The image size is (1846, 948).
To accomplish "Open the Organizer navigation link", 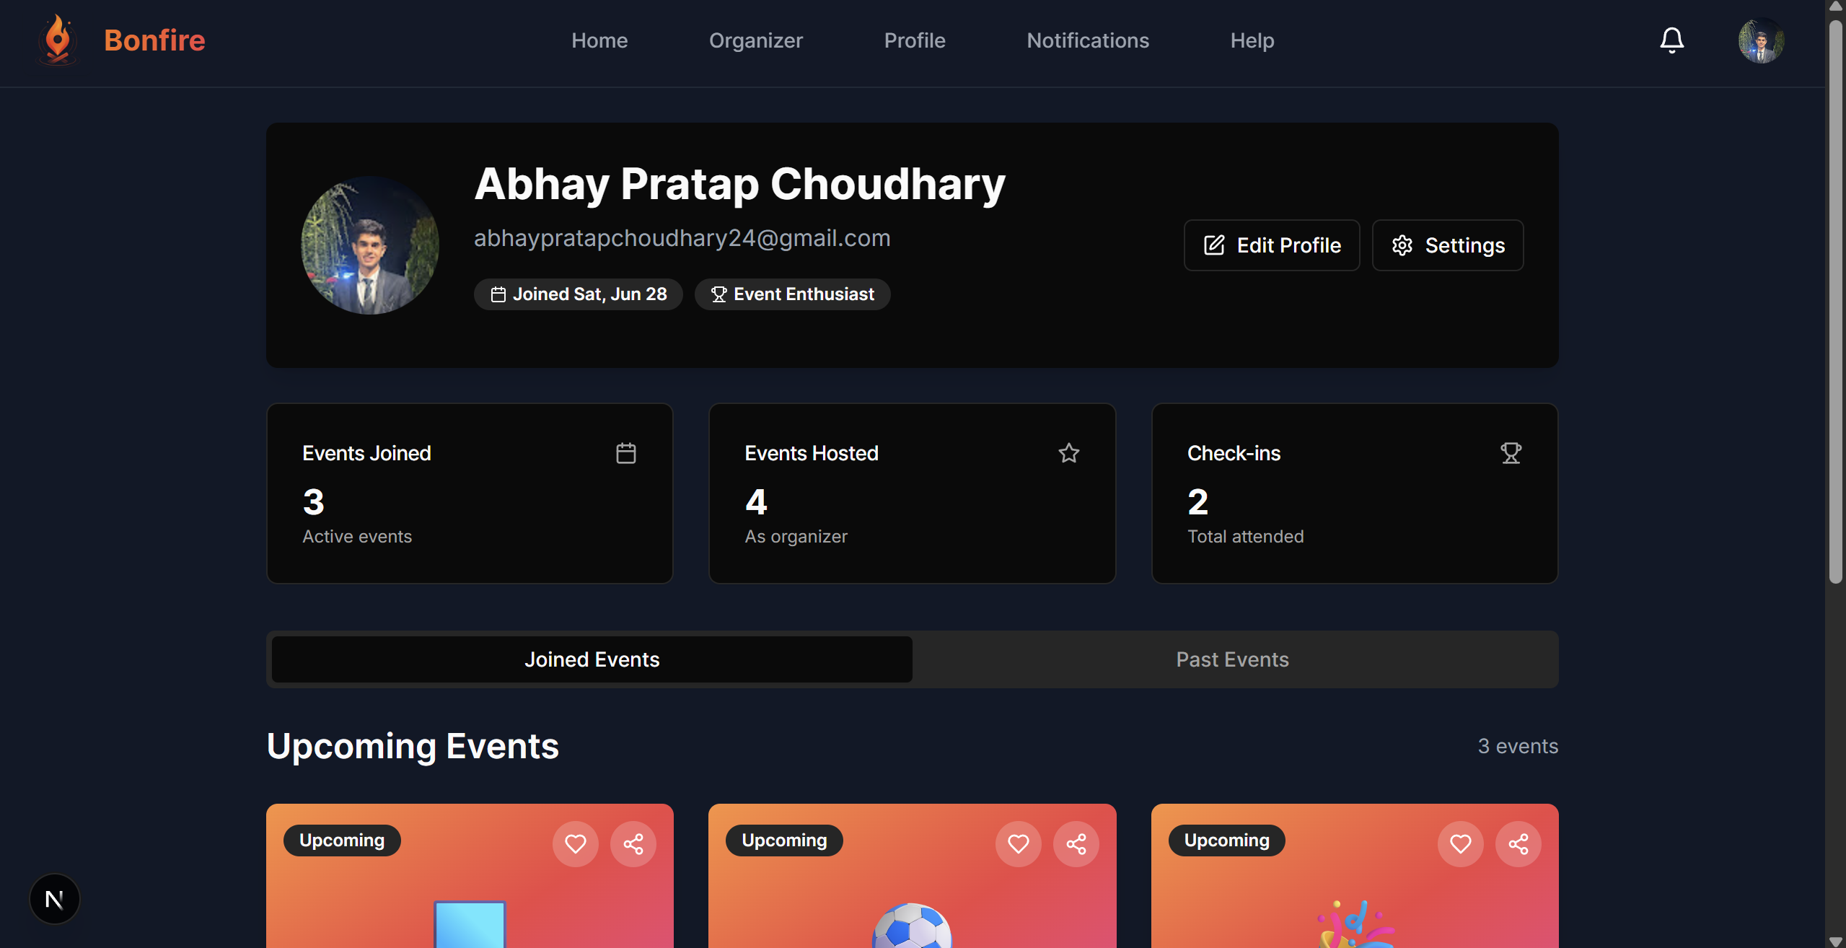I will (x=755, y=40).
